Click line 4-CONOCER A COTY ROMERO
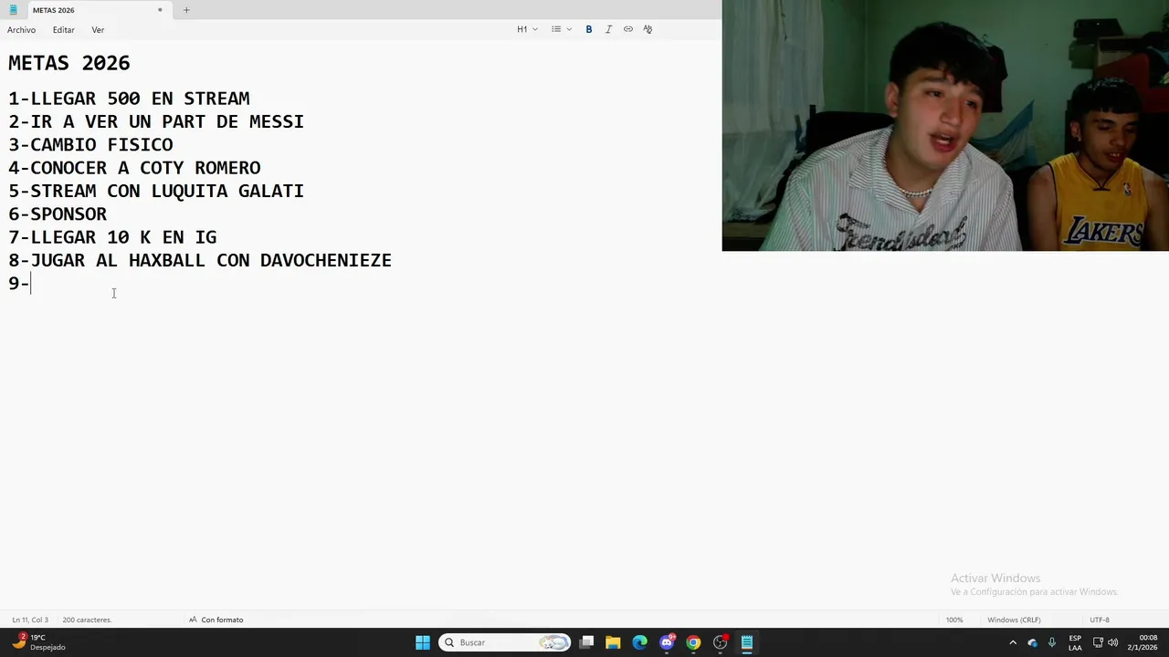 pos(134,168)
